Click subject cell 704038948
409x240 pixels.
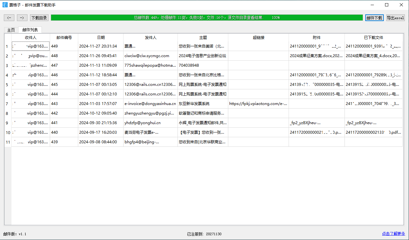tap(203, 65)
